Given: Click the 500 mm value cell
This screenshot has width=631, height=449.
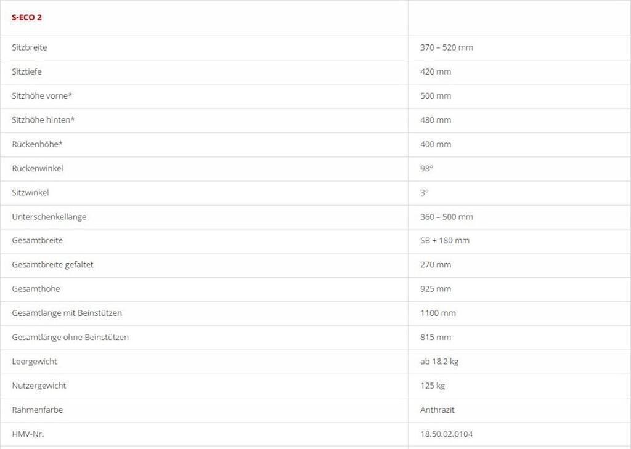Looking at the screenshot, I should (x=436, y=95).
